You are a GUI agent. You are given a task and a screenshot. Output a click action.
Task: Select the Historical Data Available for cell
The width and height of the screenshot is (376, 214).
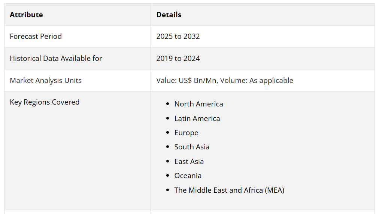pos(56,58)
